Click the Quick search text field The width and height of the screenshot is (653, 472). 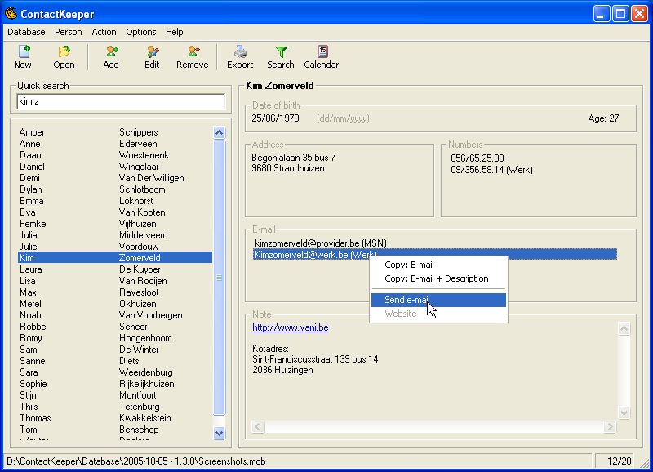[x=121, y=101]
